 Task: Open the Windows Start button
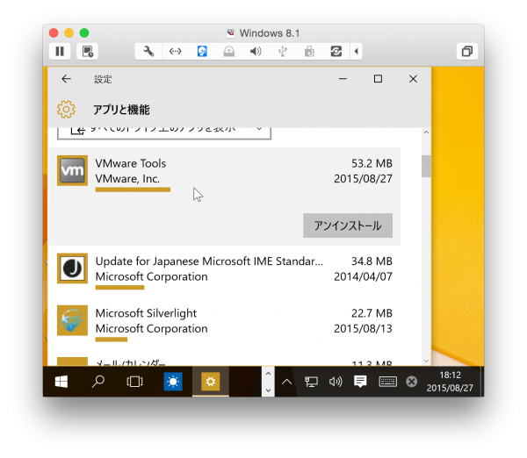(x=61, y=382)
